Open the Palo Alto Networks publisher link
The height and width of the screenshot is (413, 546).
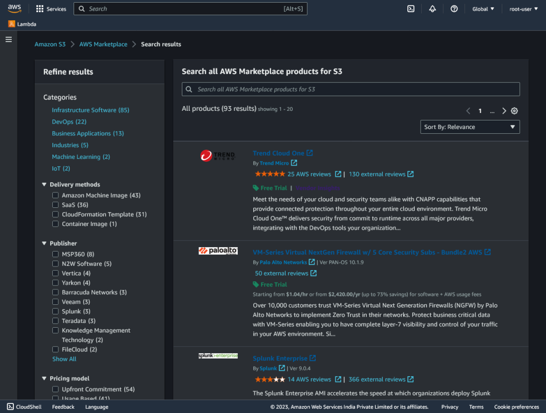pyautogui.click(x=283, y=262)
